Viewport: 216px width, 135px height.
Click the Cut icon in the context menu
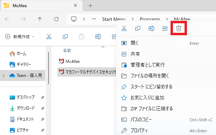click(x=124, y=28)
